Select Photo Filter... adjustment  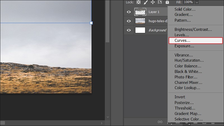(x=186, y=77)
